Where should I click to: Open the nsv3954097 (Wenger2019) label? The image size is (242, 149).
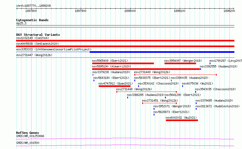(183, 61)
